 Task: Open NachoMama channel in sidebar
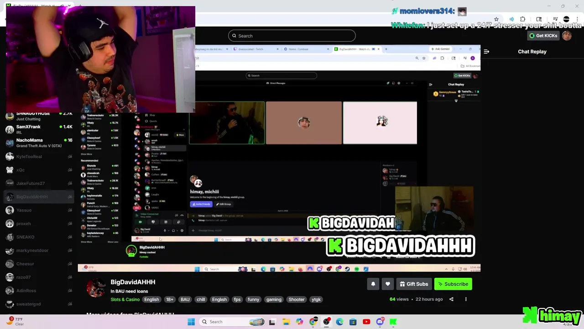pos(39,143)
